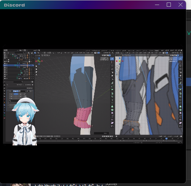Choose the Move tool in left viewport toolbar
This screenshot has height=186, width=191.
112,66
